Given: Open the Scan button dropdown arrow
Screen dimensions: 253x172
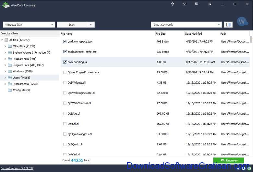Looking at the screenshot, I should [x=91, y=25].
